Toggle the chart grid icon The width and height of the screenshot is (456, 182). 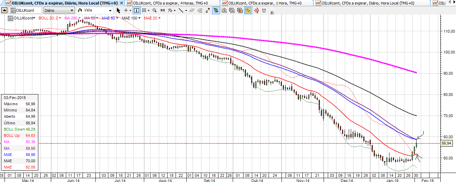pyautogui.click(x=144, y=10)
